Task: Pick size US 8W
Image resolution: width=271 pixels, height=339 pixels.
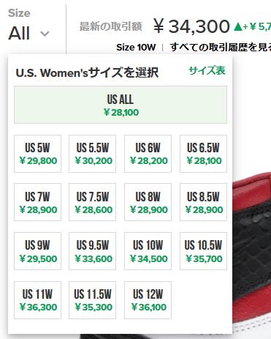Action: (x=148, y=202)
